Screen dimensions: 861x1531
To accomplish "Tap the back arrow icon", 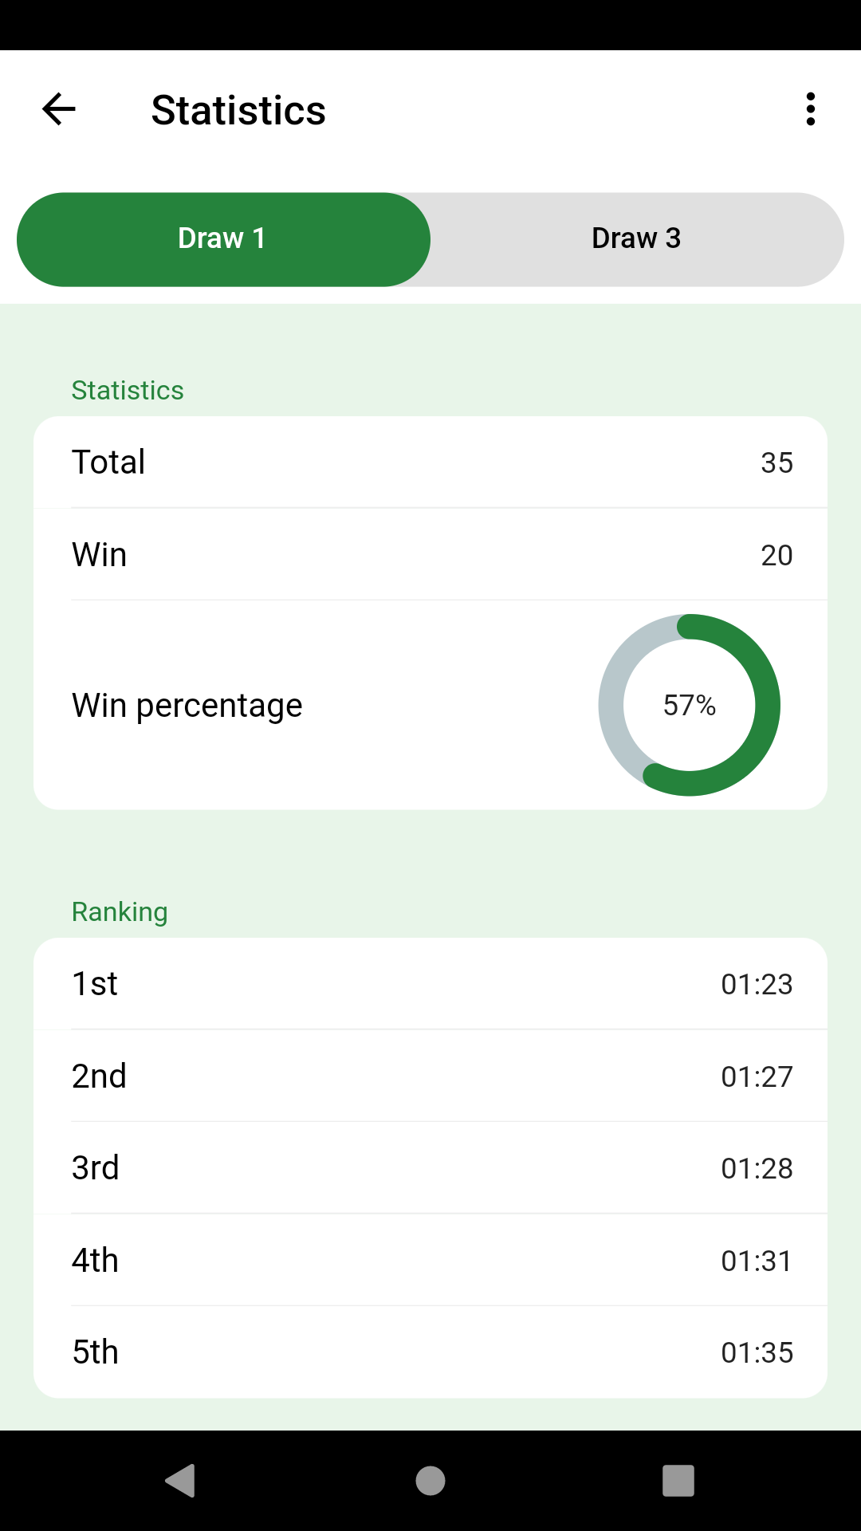I will pyautogui.click(x=59, y=109).
